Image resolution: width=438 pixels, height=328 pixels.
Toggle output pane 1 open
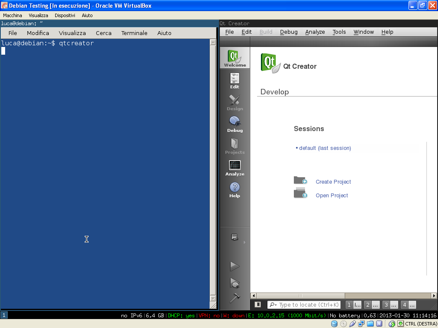click(349, 305)
